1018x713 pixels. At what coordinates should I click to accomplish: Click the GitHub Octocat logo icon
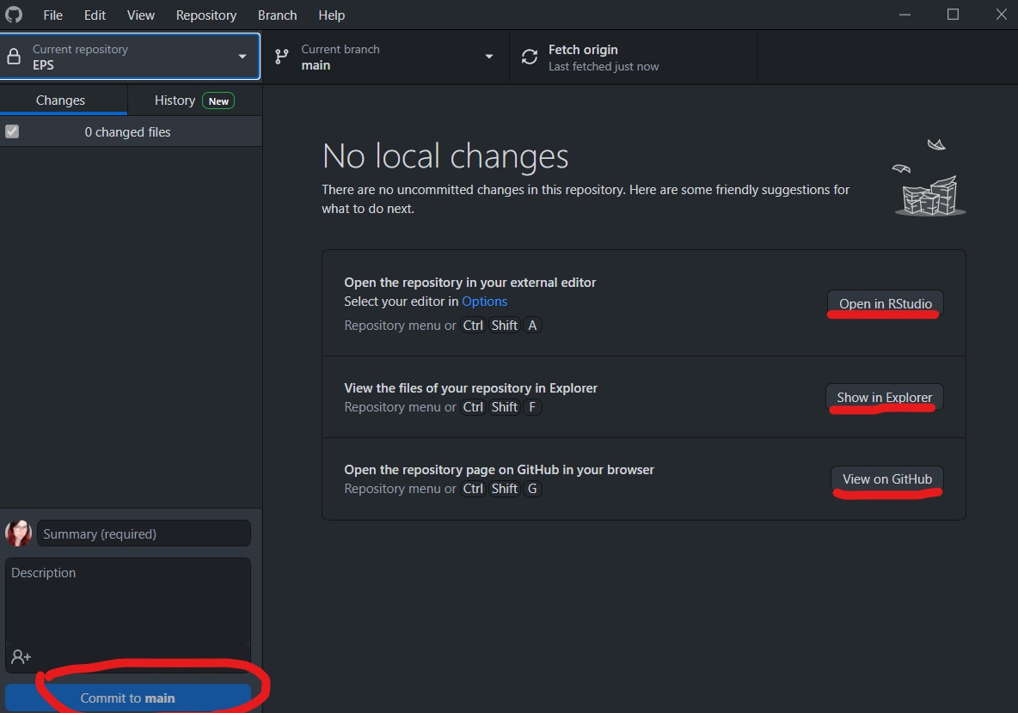coord(14,15)
